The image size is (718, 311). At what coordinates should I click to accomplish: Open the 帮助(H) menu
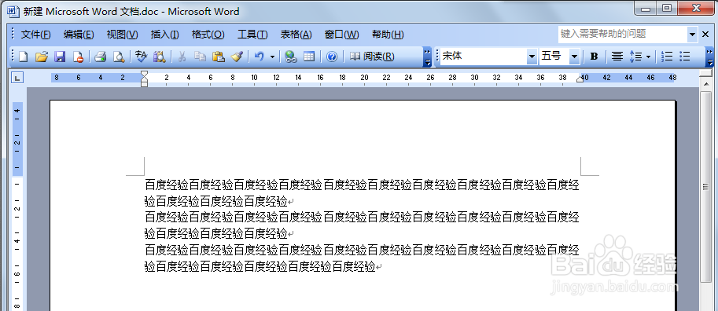coord(388,35)
